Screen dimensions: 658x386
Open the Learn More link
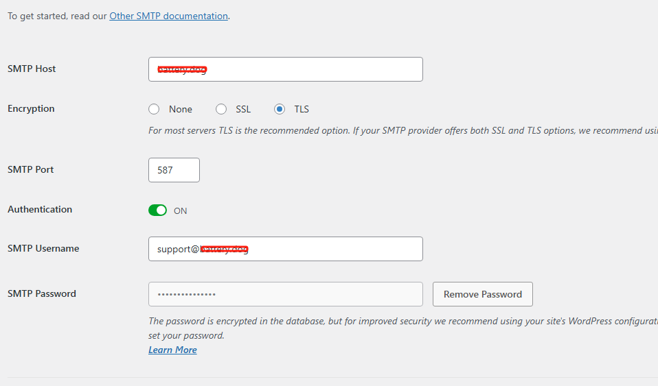(x=172, y=350)
